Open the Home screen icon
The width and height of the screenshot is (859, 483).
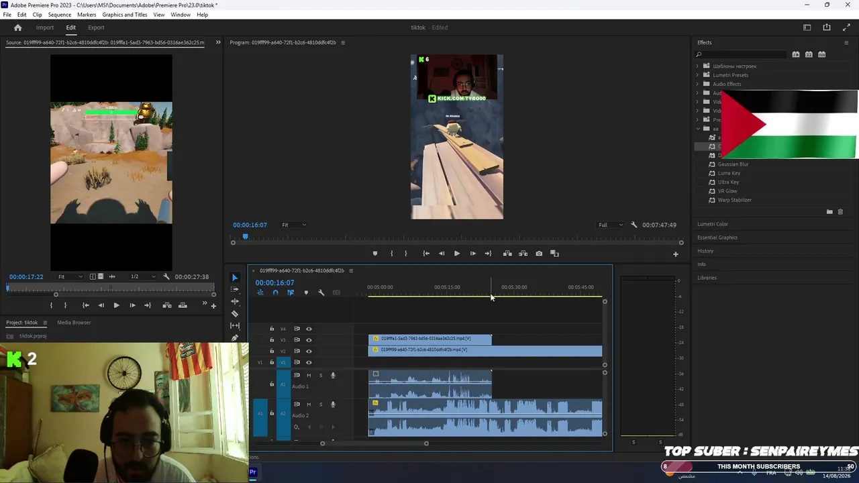(x=18, y=28)
